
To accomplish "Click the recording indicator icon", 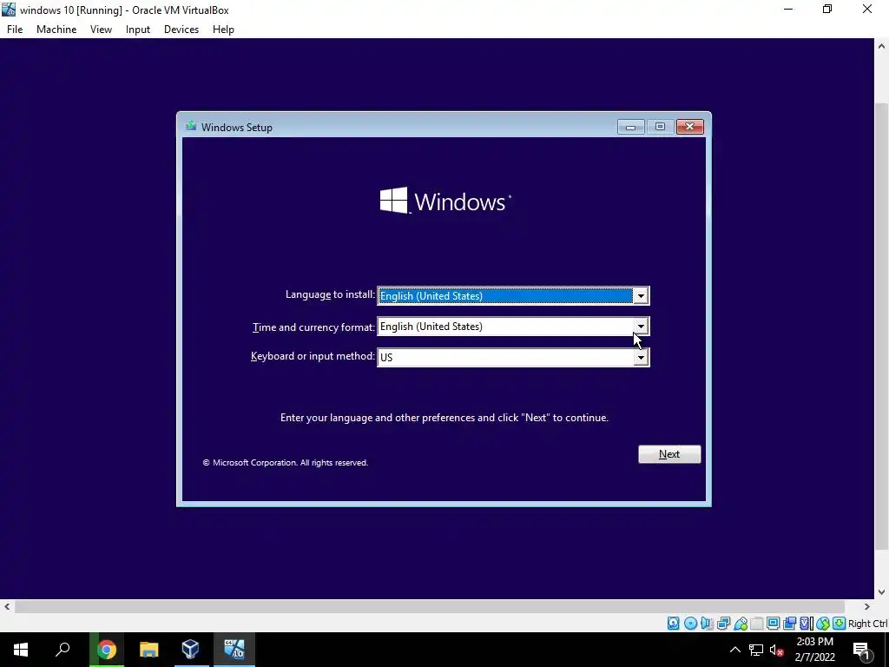I will click(x=790, y=624).
